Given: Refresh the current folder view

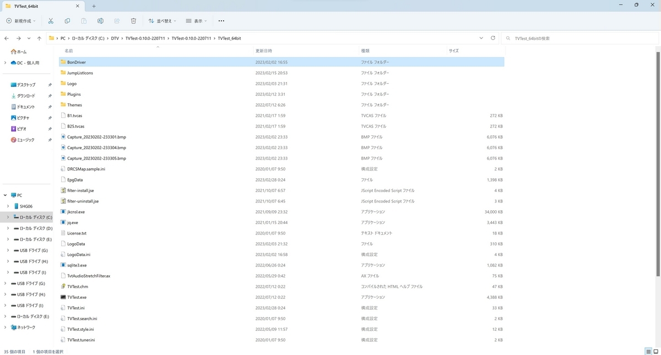Looking at the screenshot, I should [x=493, y=38].
